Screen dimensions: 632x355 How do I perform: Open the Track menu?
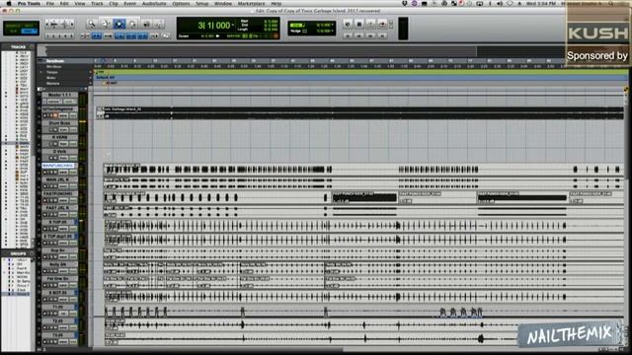tap(97, 4)
